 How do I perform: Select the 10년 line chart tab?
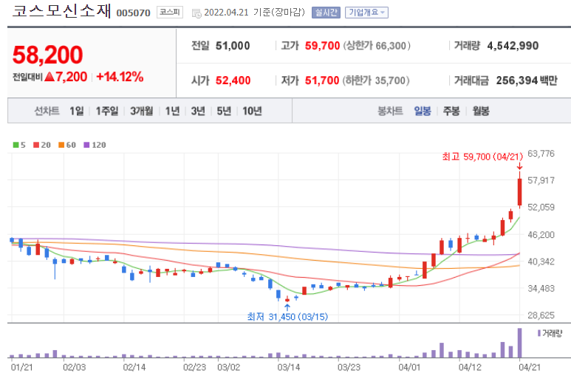[x=252, y=111]
